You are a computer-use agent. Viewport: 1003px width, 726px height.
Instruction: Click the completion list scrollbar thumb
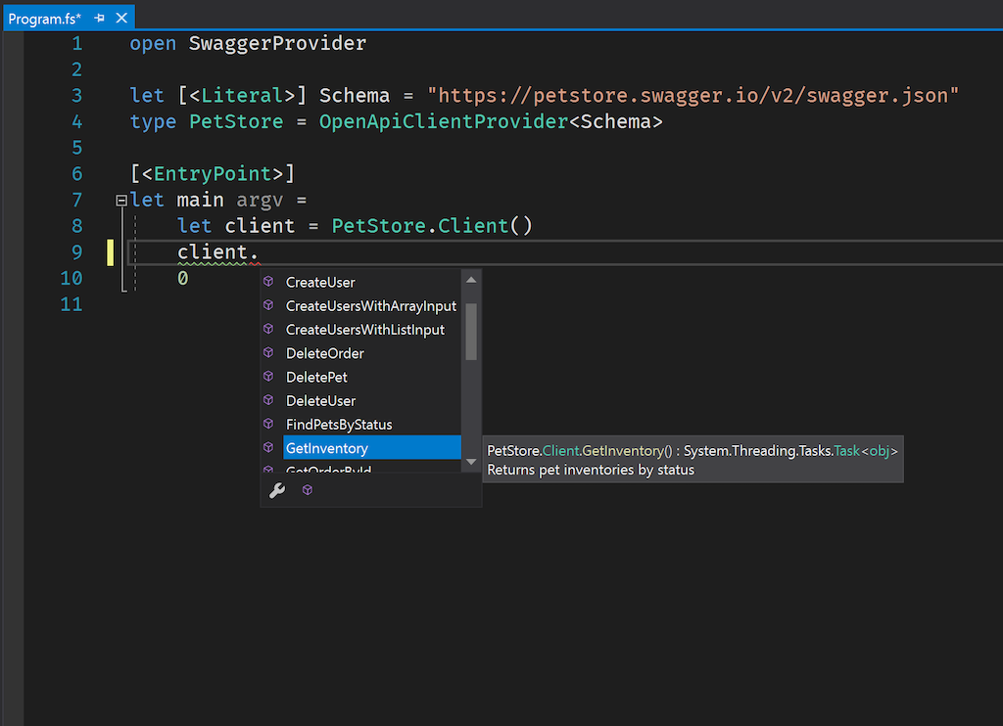471,330
